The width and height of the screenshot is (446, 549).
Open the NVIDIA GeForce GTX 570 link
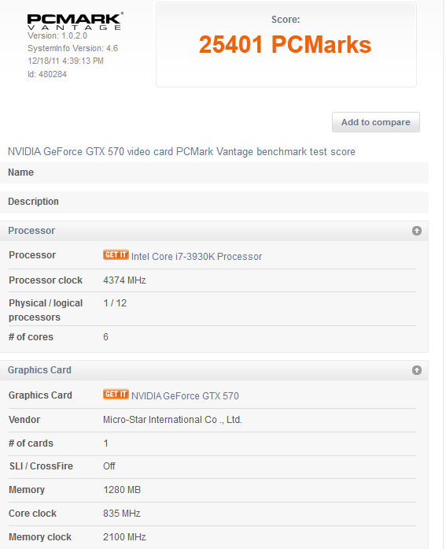(185, 396)
